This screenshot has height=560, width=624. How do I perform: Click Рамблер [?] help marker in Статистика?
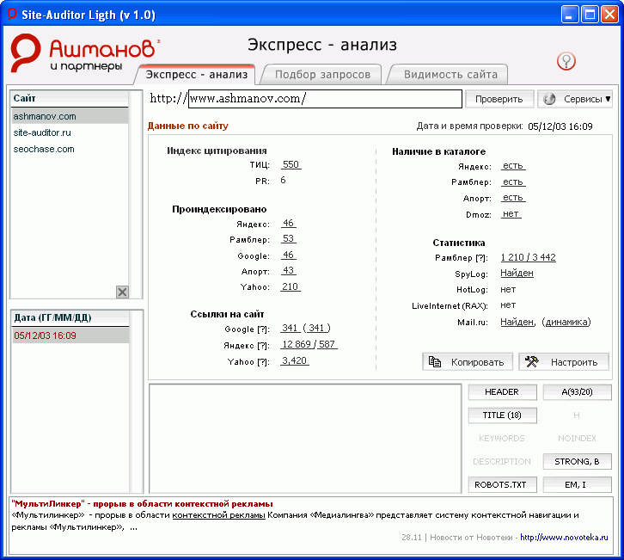(481, 258)
